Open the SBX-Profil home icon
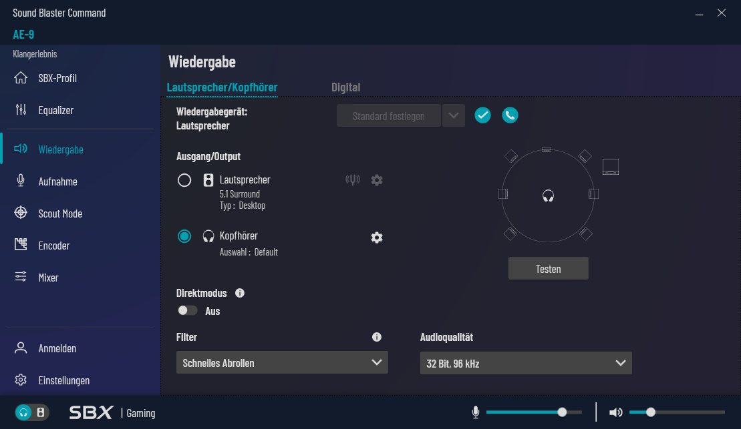 21,78
